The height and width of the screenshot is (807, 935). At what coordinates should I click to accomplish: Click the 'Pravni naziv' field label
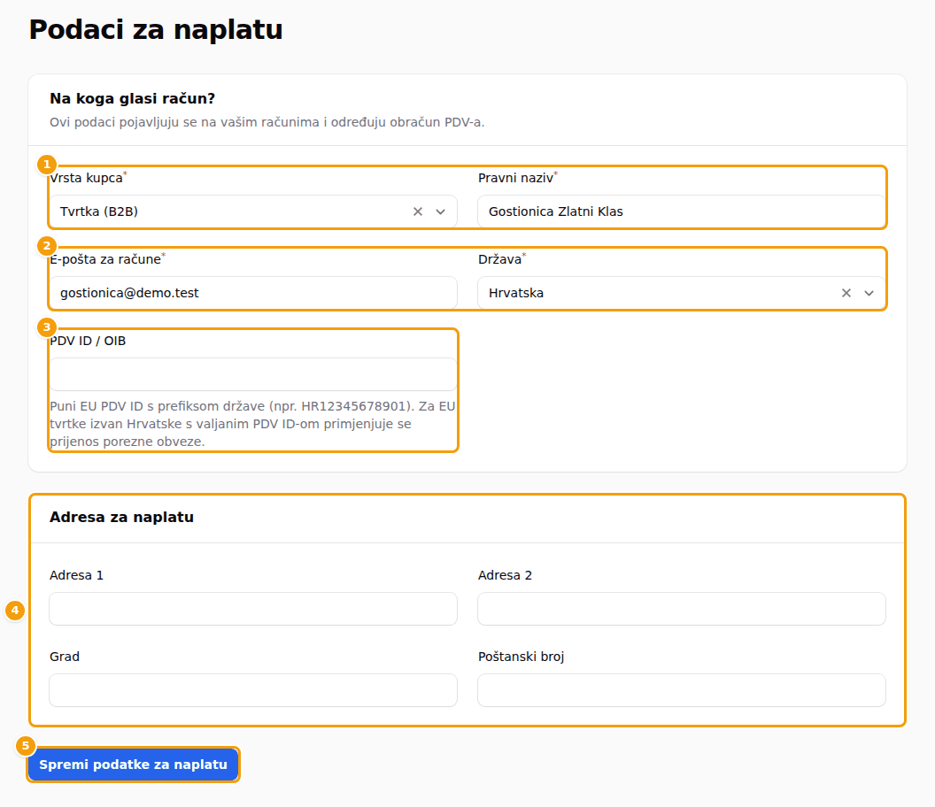click(516, 178)
